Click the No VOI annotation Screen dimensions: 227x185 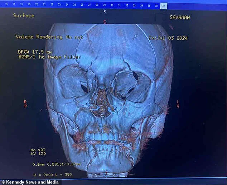coord(38,150)
